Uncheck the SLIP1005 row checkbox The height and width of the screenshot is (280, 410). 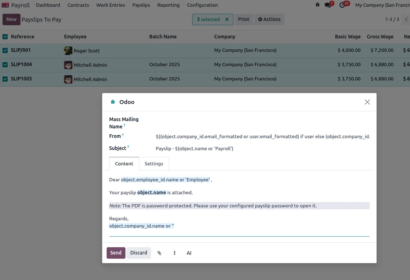(x=5, y=79)
